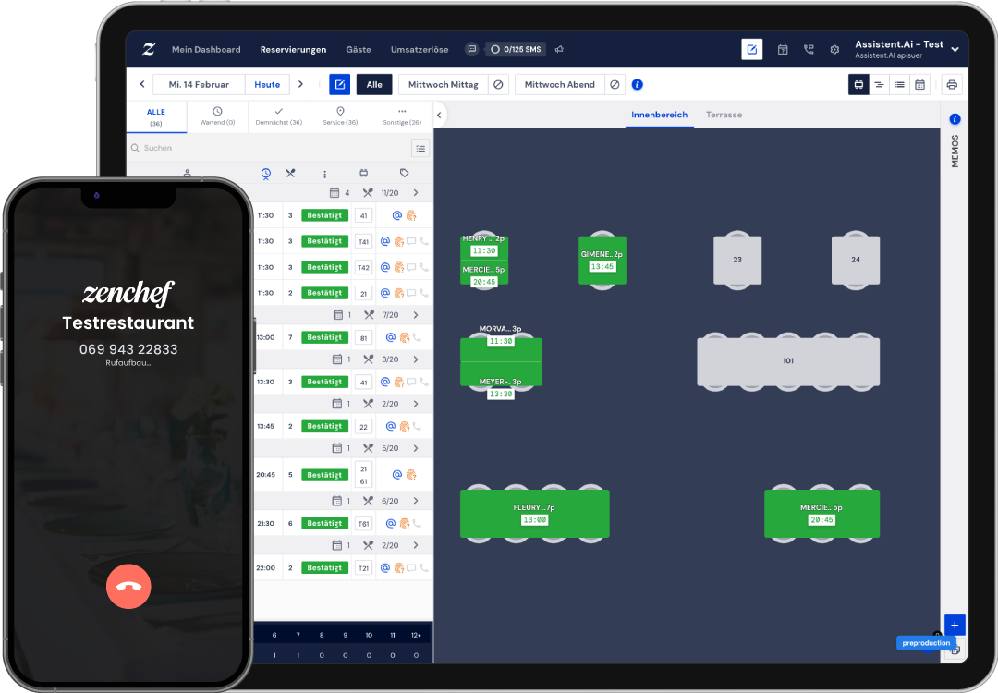998x693 pixels.
Task: Click the new reservation icon in header
Action: coord(752,50)
